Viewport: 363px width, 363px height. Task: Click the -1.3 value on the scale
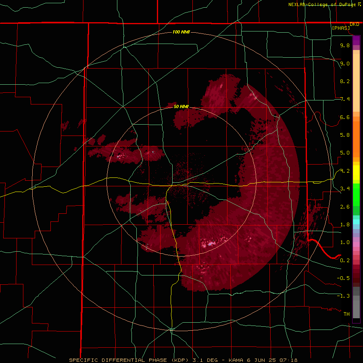(x=343, y=296)
